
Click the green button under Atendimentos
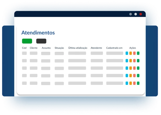[x=27, y=41]
